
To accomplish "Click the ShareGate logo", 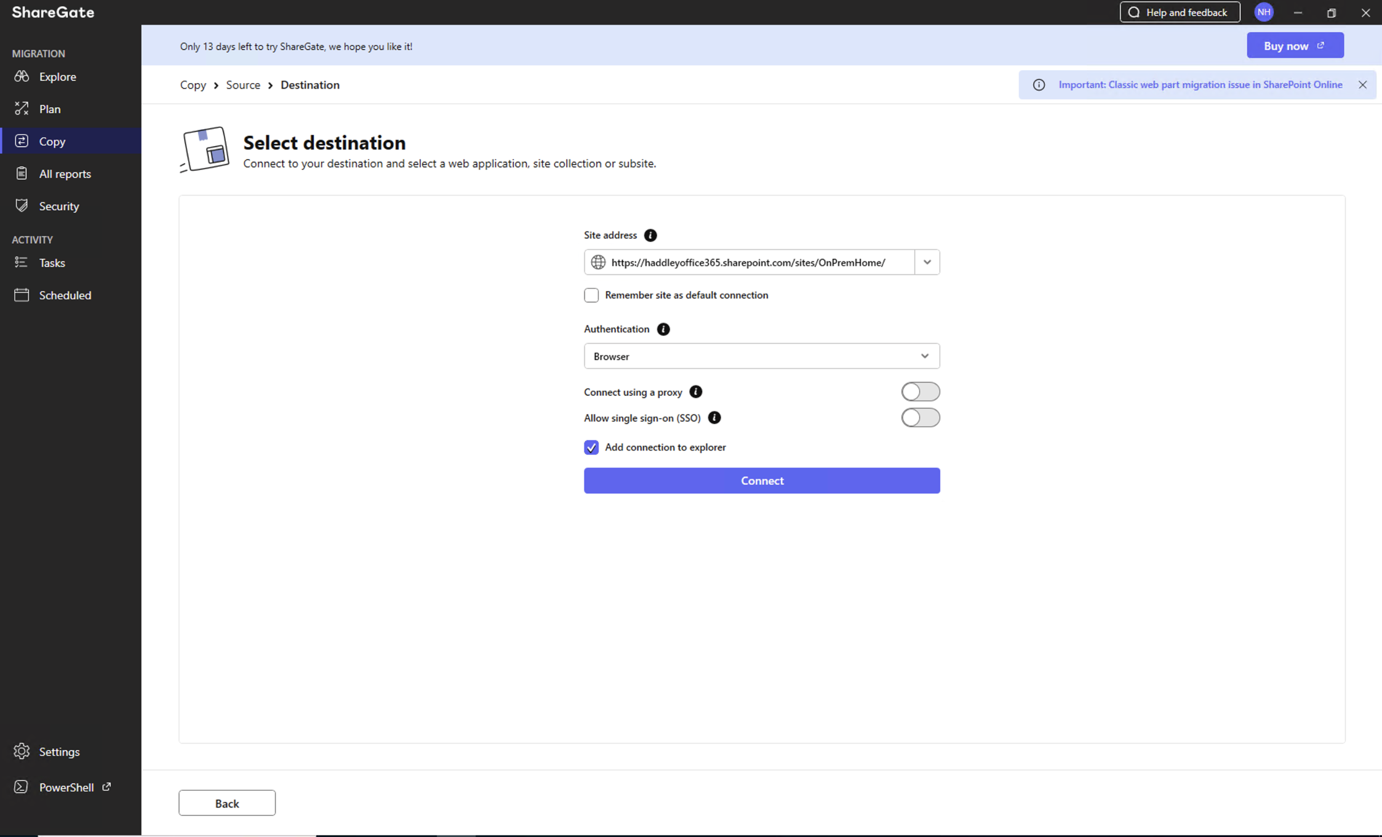I will [53, 12].
